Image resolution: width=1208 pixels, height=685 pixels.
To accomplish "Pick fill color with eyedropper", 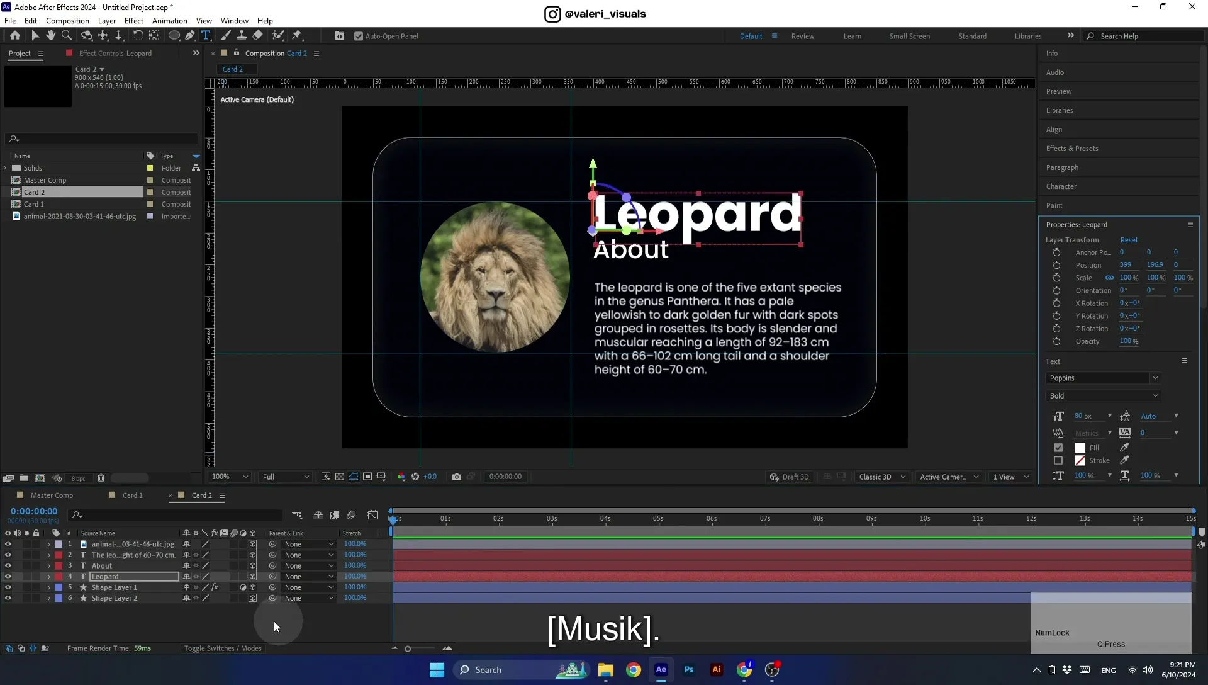I will [1124, 448].
